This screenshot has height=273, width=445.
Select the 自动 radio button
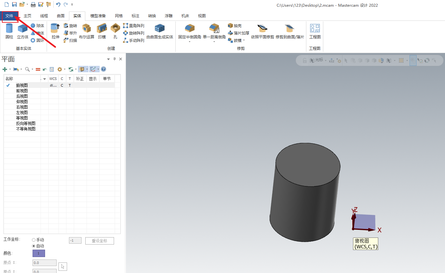[34, 246]
